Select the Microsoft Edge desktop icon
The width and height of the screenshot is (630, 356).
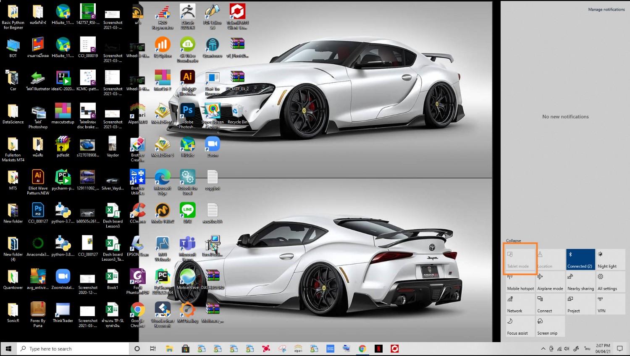point(163,182)
